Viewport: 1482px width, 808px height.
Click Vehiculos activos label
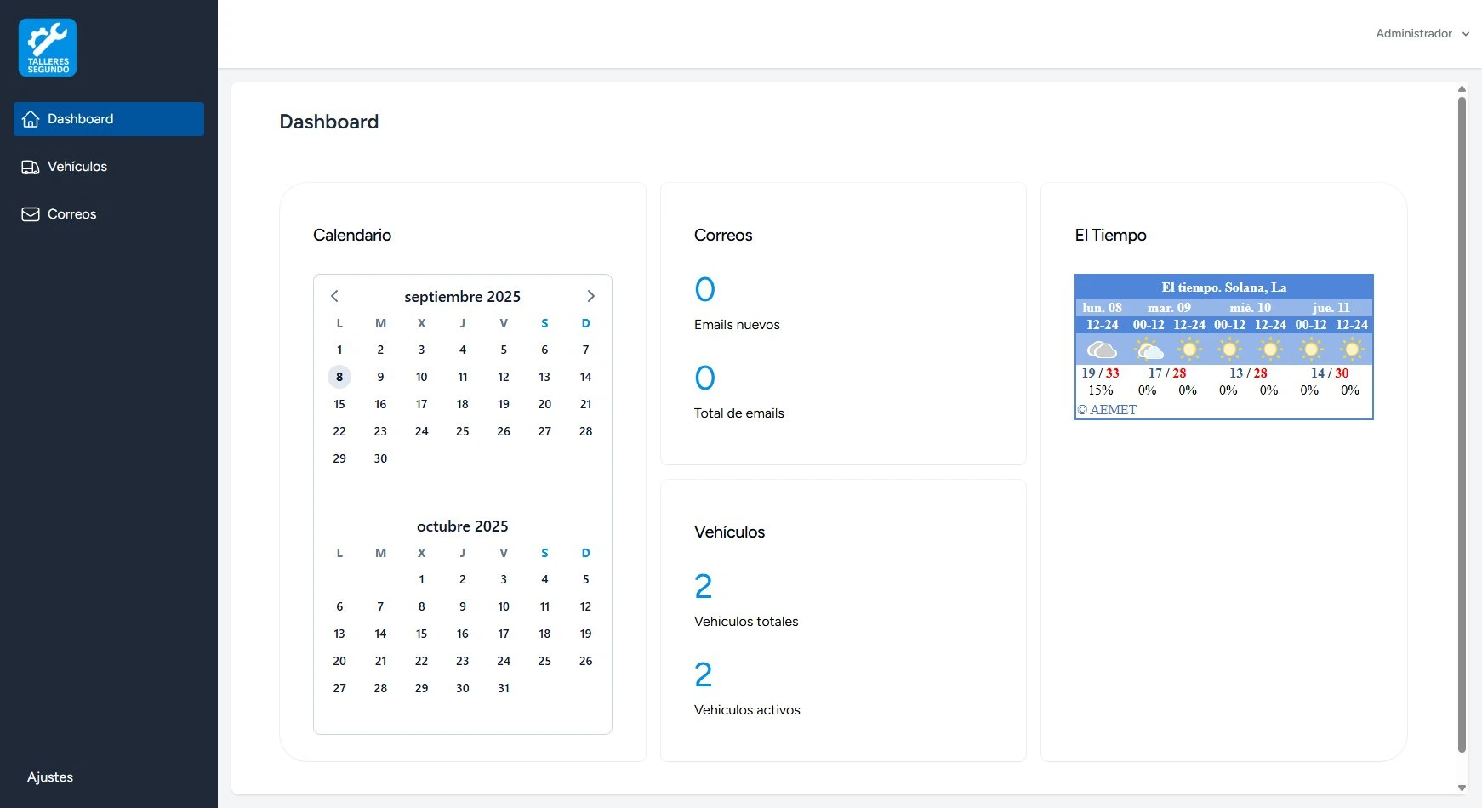click(747, 710)
